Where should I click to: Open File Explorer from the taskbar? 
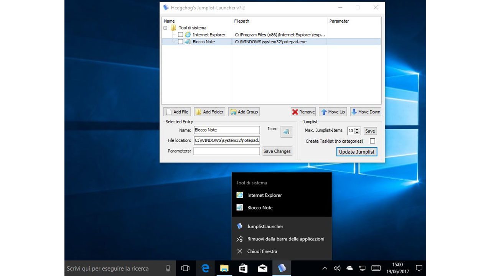224,268
